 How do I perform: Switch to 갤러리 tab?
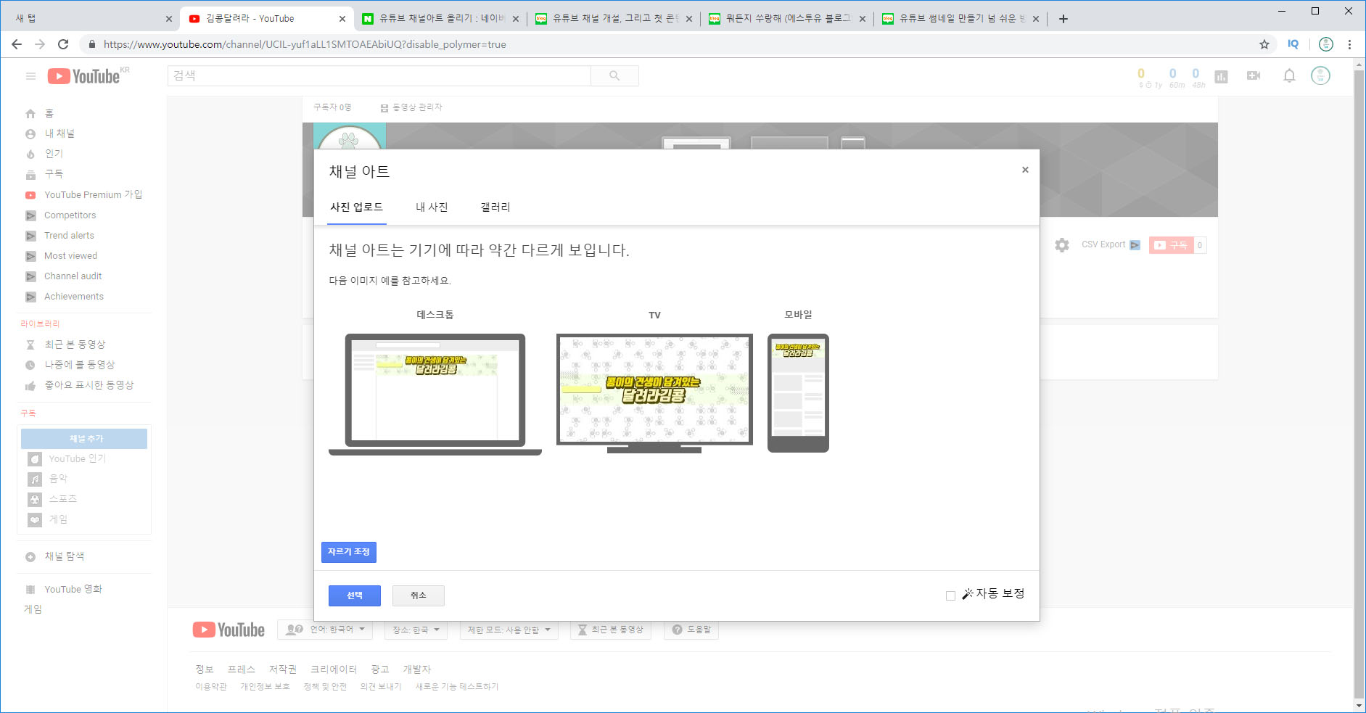pos(495,207)
